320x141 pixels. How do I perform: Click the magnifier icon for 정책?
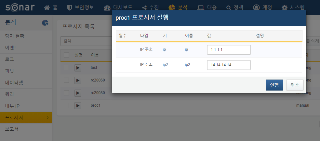[229, 8]
